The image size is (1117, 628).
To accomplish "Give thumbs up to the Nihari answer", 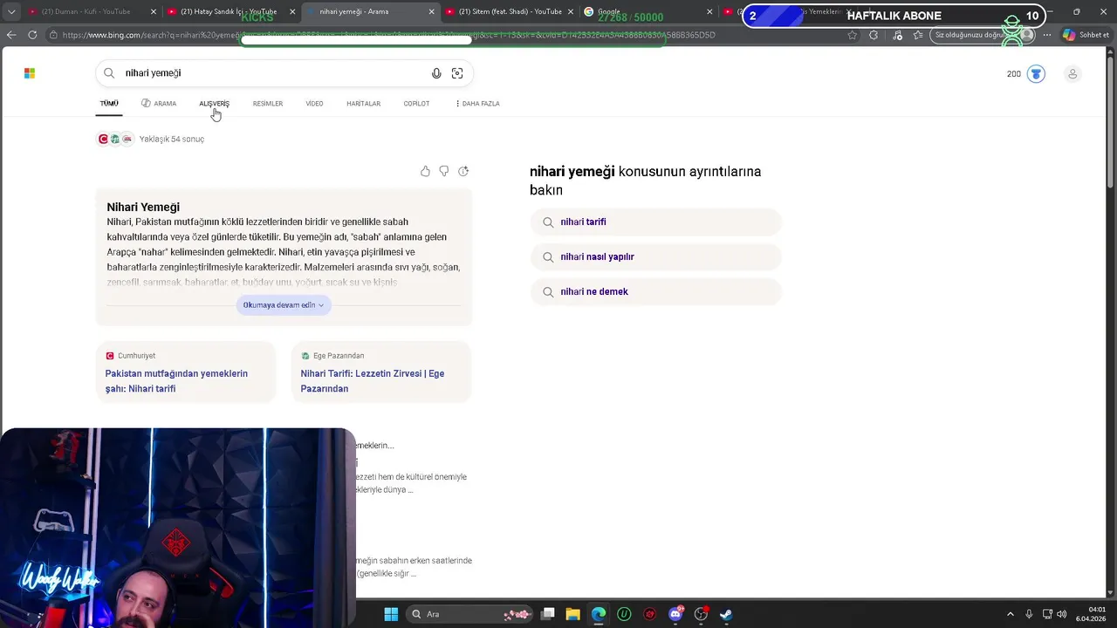I will click(x=425, y=171).
